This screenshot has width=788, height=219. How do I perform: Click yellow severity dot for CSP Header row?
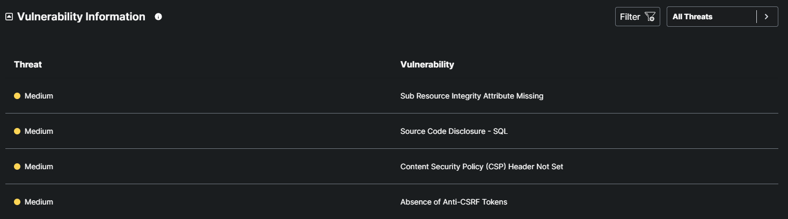tap(17, 167)
